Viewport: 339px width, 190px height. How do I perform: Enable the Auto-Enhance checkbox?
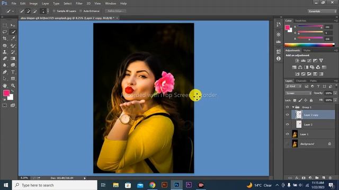pos(81,11)
